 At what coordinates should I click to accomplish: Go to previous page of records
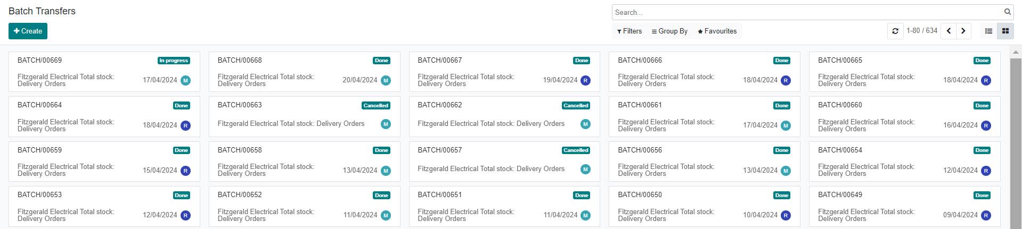tap(949, 31)
